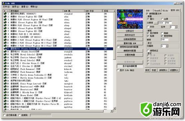The image size is (185, 121).
Task: Click the 重新扫描 ROM button
Action: [130, 43]
